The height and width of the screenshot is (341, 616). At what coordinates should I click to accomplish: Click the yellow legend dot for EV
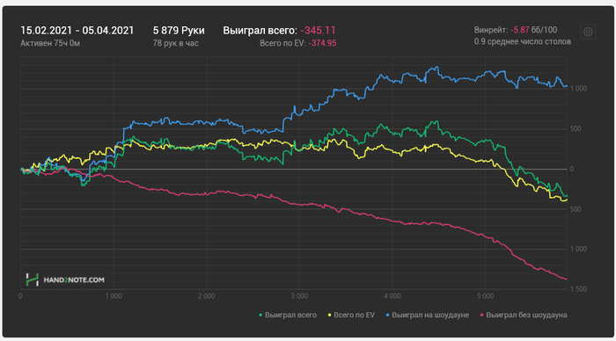tap(330, 316)
